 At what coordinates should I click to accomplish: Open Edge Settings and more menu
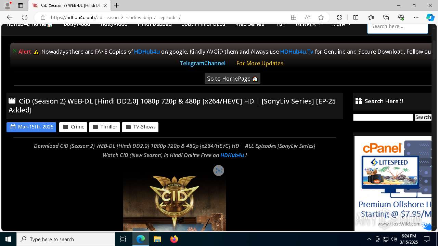[416, 17]
